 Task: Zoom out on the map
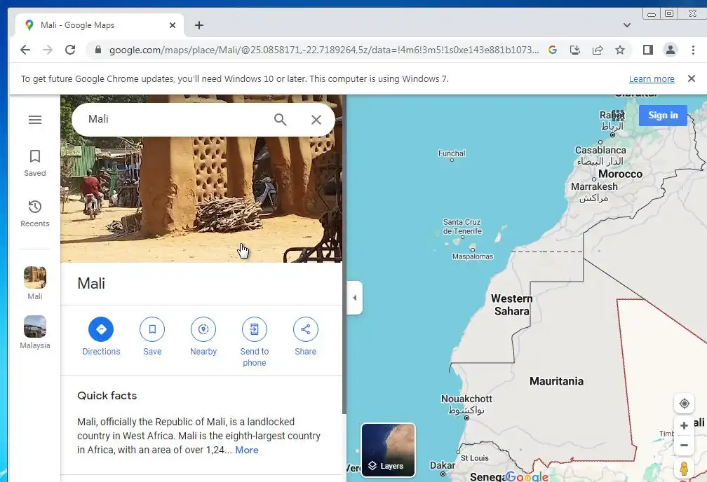pyautogui.click(x=684, y=445)
